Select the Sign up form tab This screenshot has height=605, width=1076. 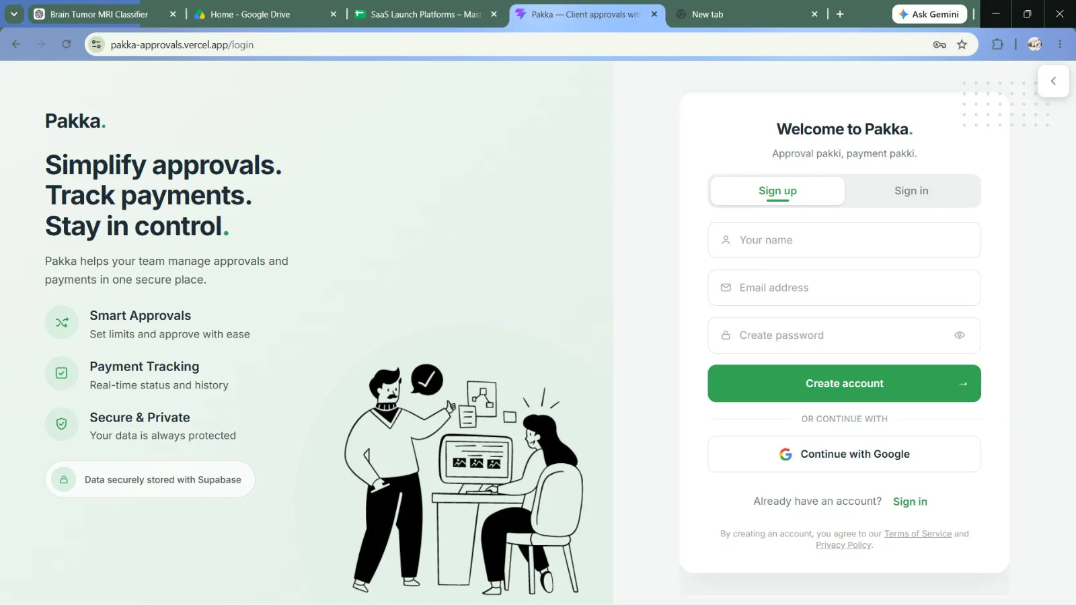pyautogui.click(x=777, y=191)
